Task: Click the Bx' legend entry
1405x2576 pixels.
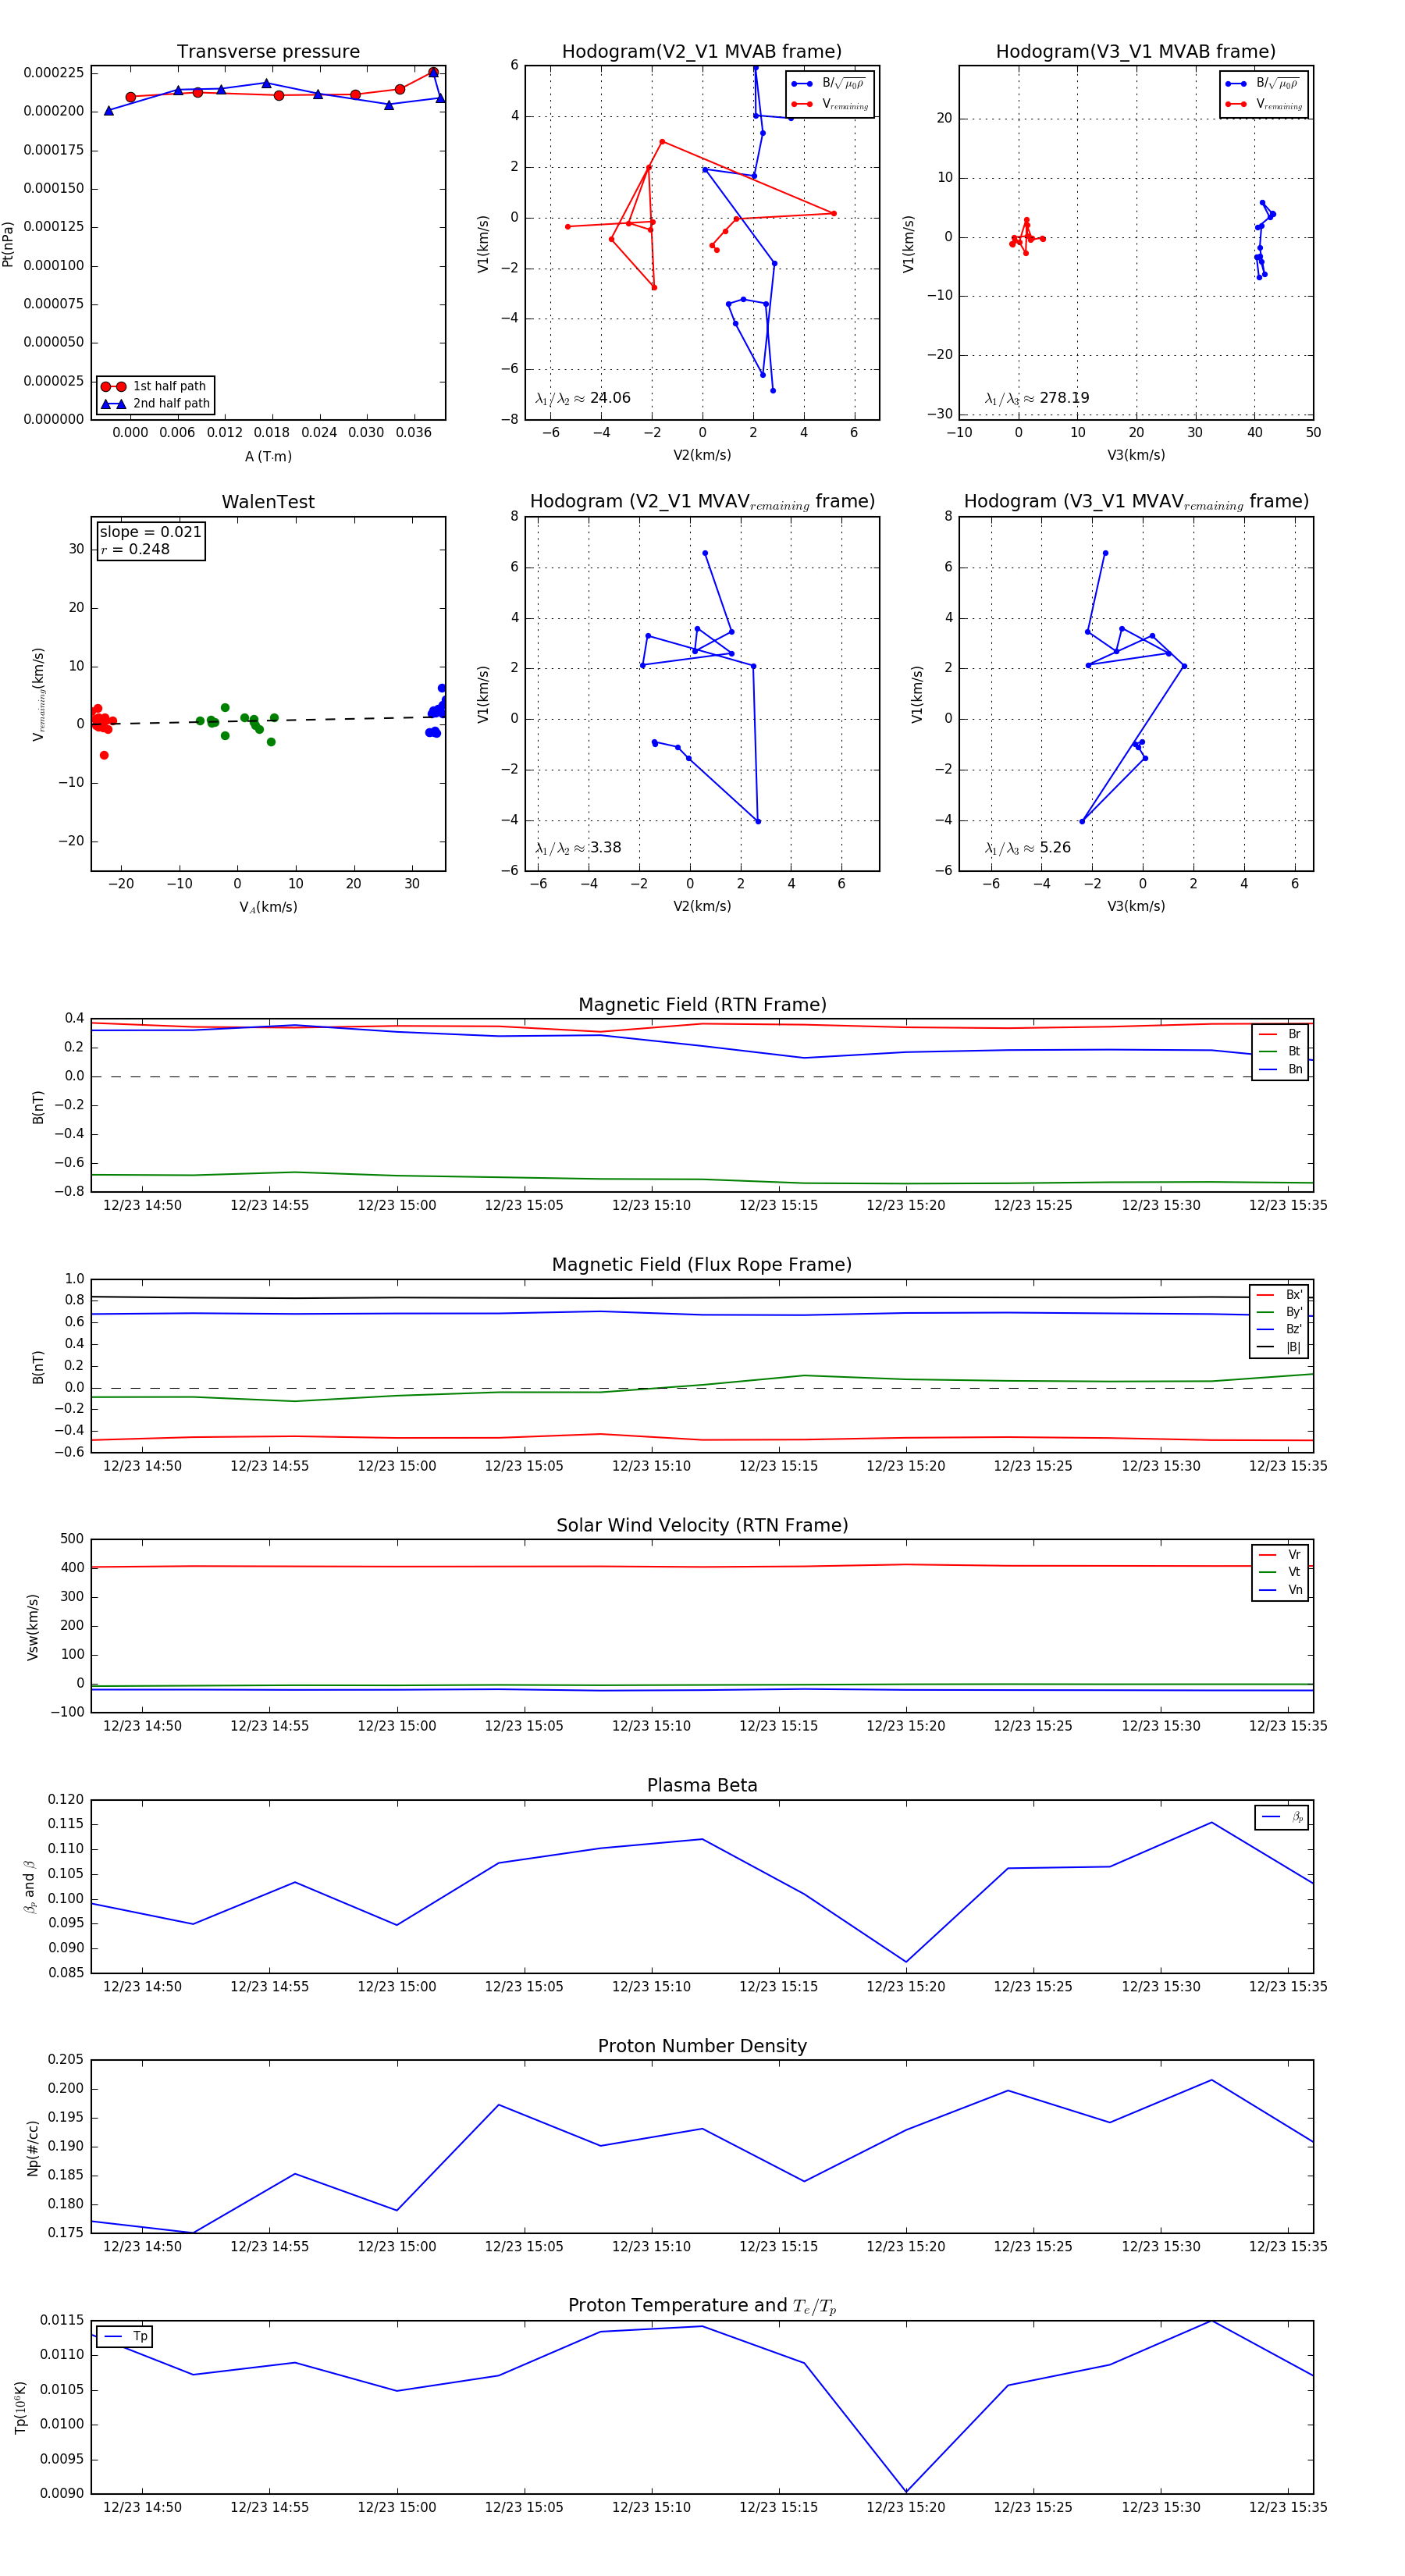Action: tap(1279, 1295)
